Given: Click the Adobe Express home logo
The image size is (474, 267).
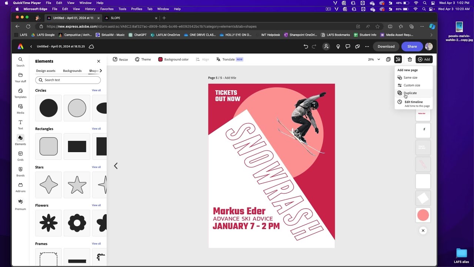Looking at the screenshot, I should coord(20,46).
